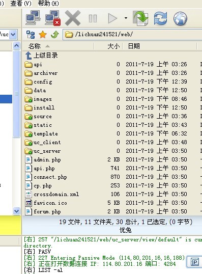Image resolution: width=202 pixels, height=274 pixels.
Task: Open the 查看(V) menu
Action: [x=21, y=4]
